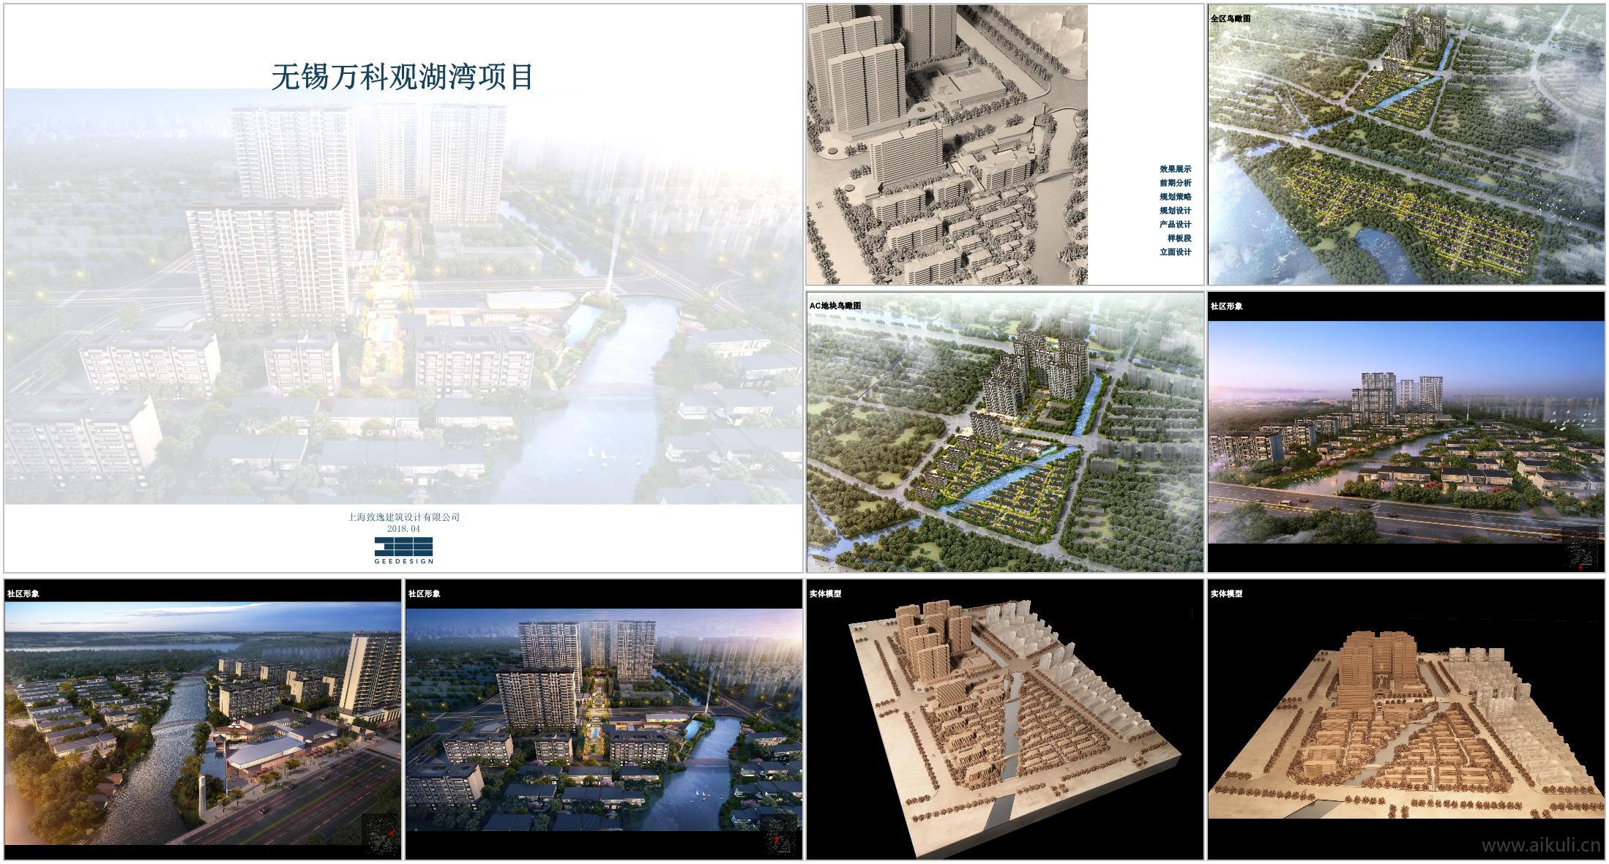The height and width of the screenshot is (864, 1609).
Task: Click 上海致逸建筑设计有限公司 company text
Action: coord(403,517)
